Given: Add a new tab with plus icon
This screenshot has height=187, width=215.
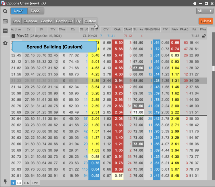Looking at the screenshot, I should [13, 183].
